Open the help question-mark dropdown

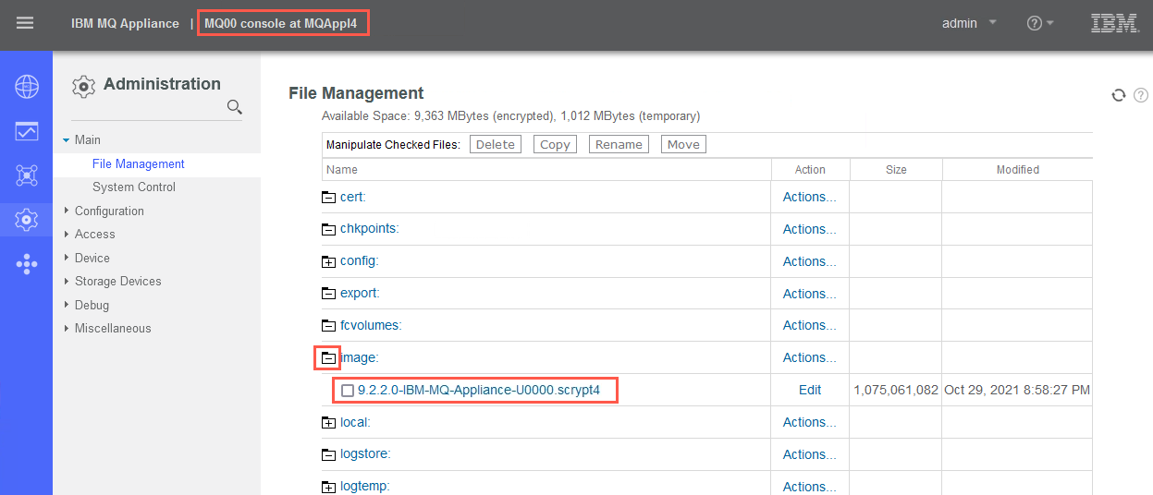click(1040, 23)
